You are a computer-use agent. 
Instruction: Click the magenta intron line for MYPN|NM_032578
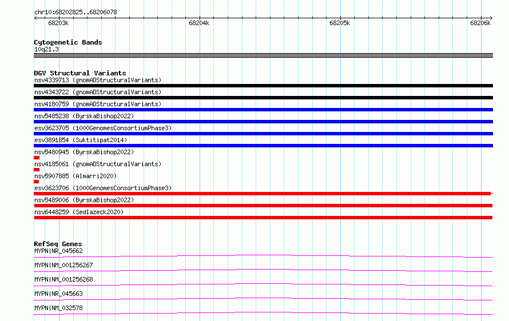[263, 313]
